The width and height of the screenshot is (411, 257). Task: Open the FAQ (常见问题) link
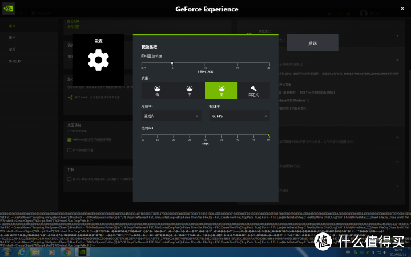[x=73, y=26]
